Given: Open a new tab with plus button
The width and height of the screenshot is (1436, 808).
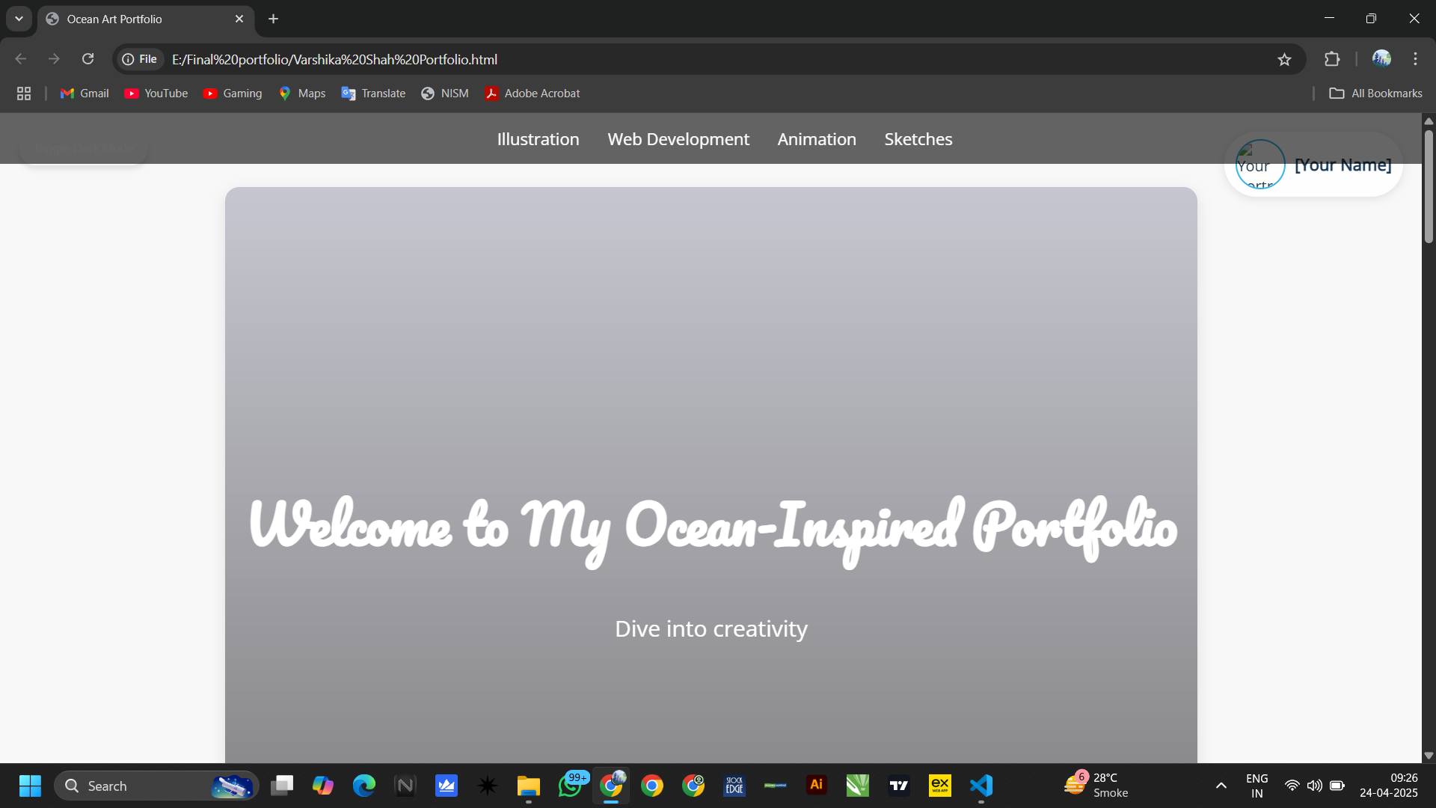Looking at the screenshot, I should pos(273,19).
